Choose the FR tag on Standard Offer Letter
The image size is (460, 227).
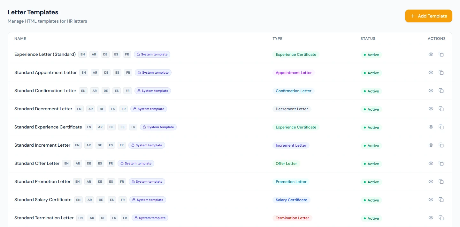pyautogui.click(x=111, y=164)
